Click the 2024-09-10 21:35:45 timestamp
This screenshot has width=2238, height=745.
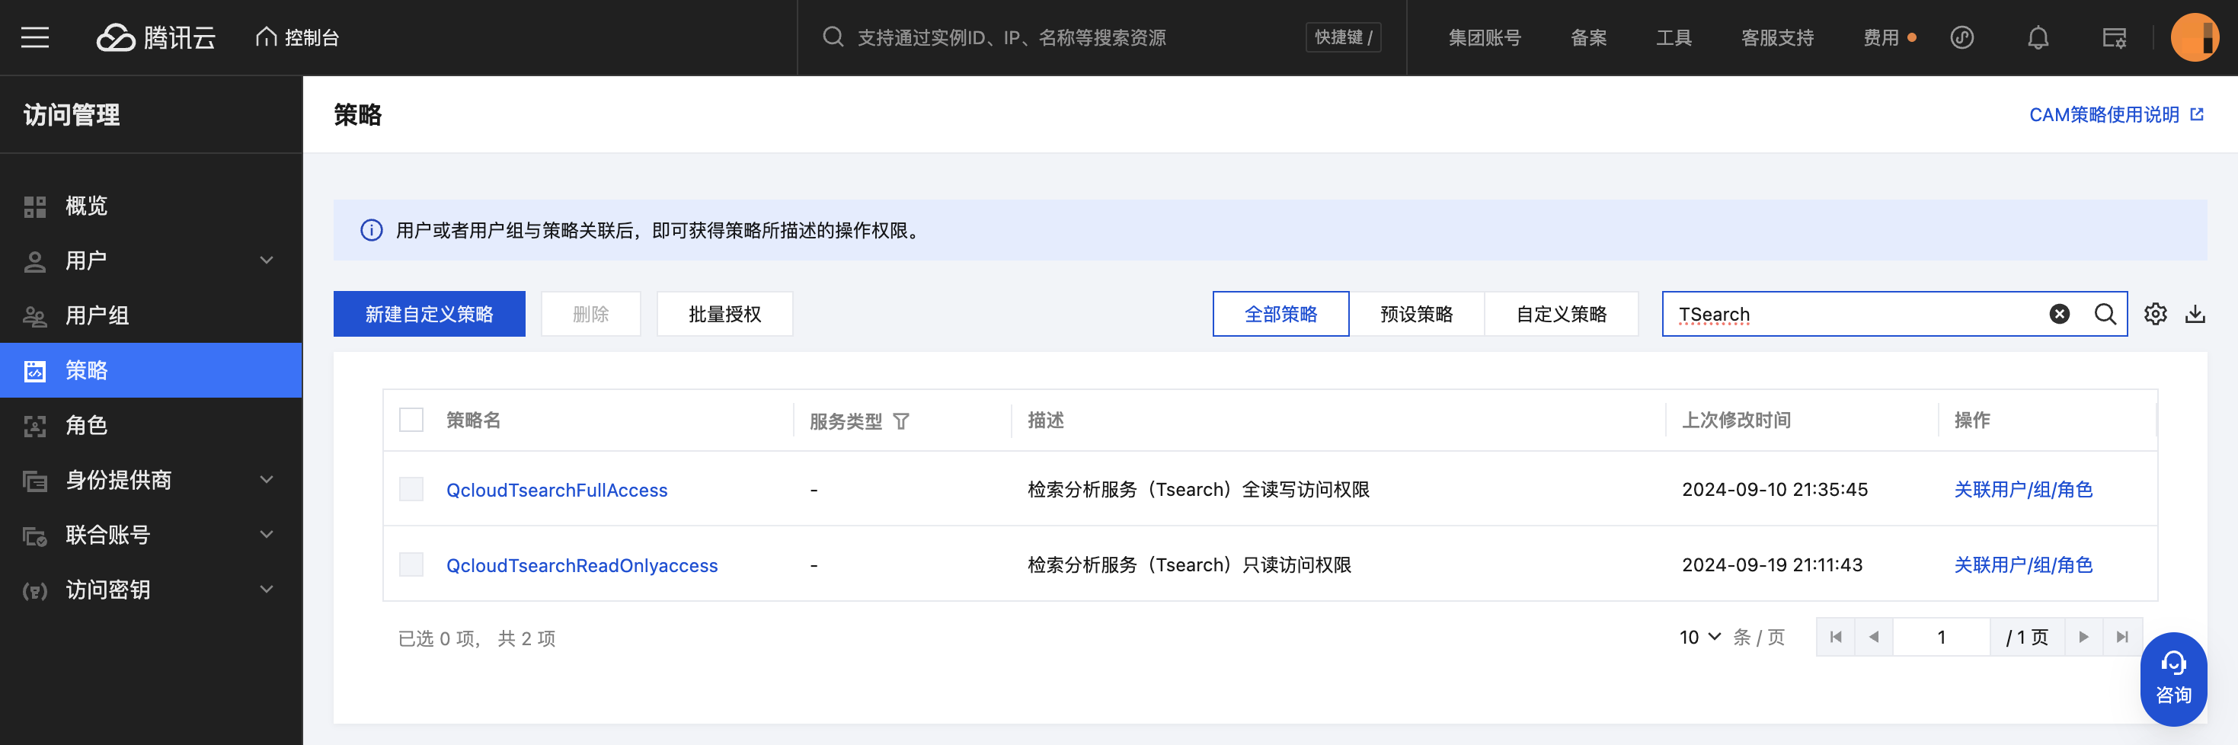(1774, 489)
